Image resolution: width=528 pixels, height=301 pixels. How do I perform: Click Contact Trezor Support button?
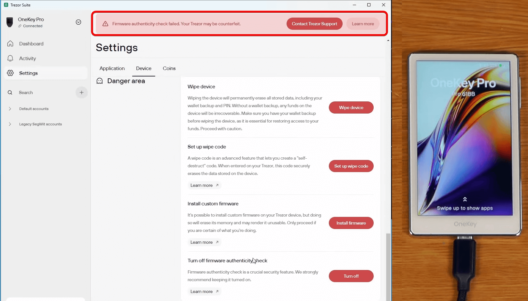click(314, 24)
